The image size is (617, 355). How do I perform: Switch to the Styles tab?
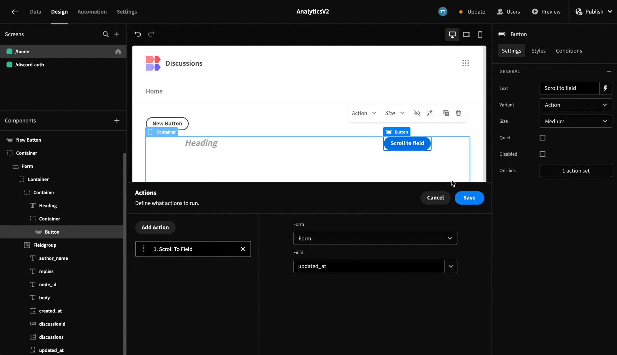pyautogui.click(x=538, y=51)
